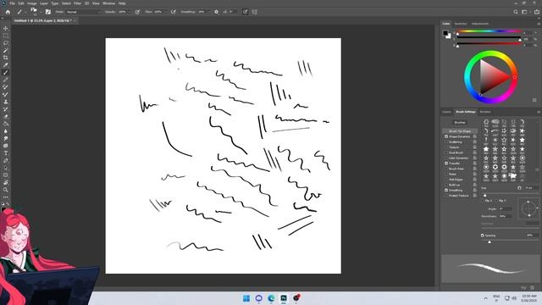Viewport: 542px width, 305px height.
Task: Open the Flow slider dropdown arrow
Action: click(166, 12)
